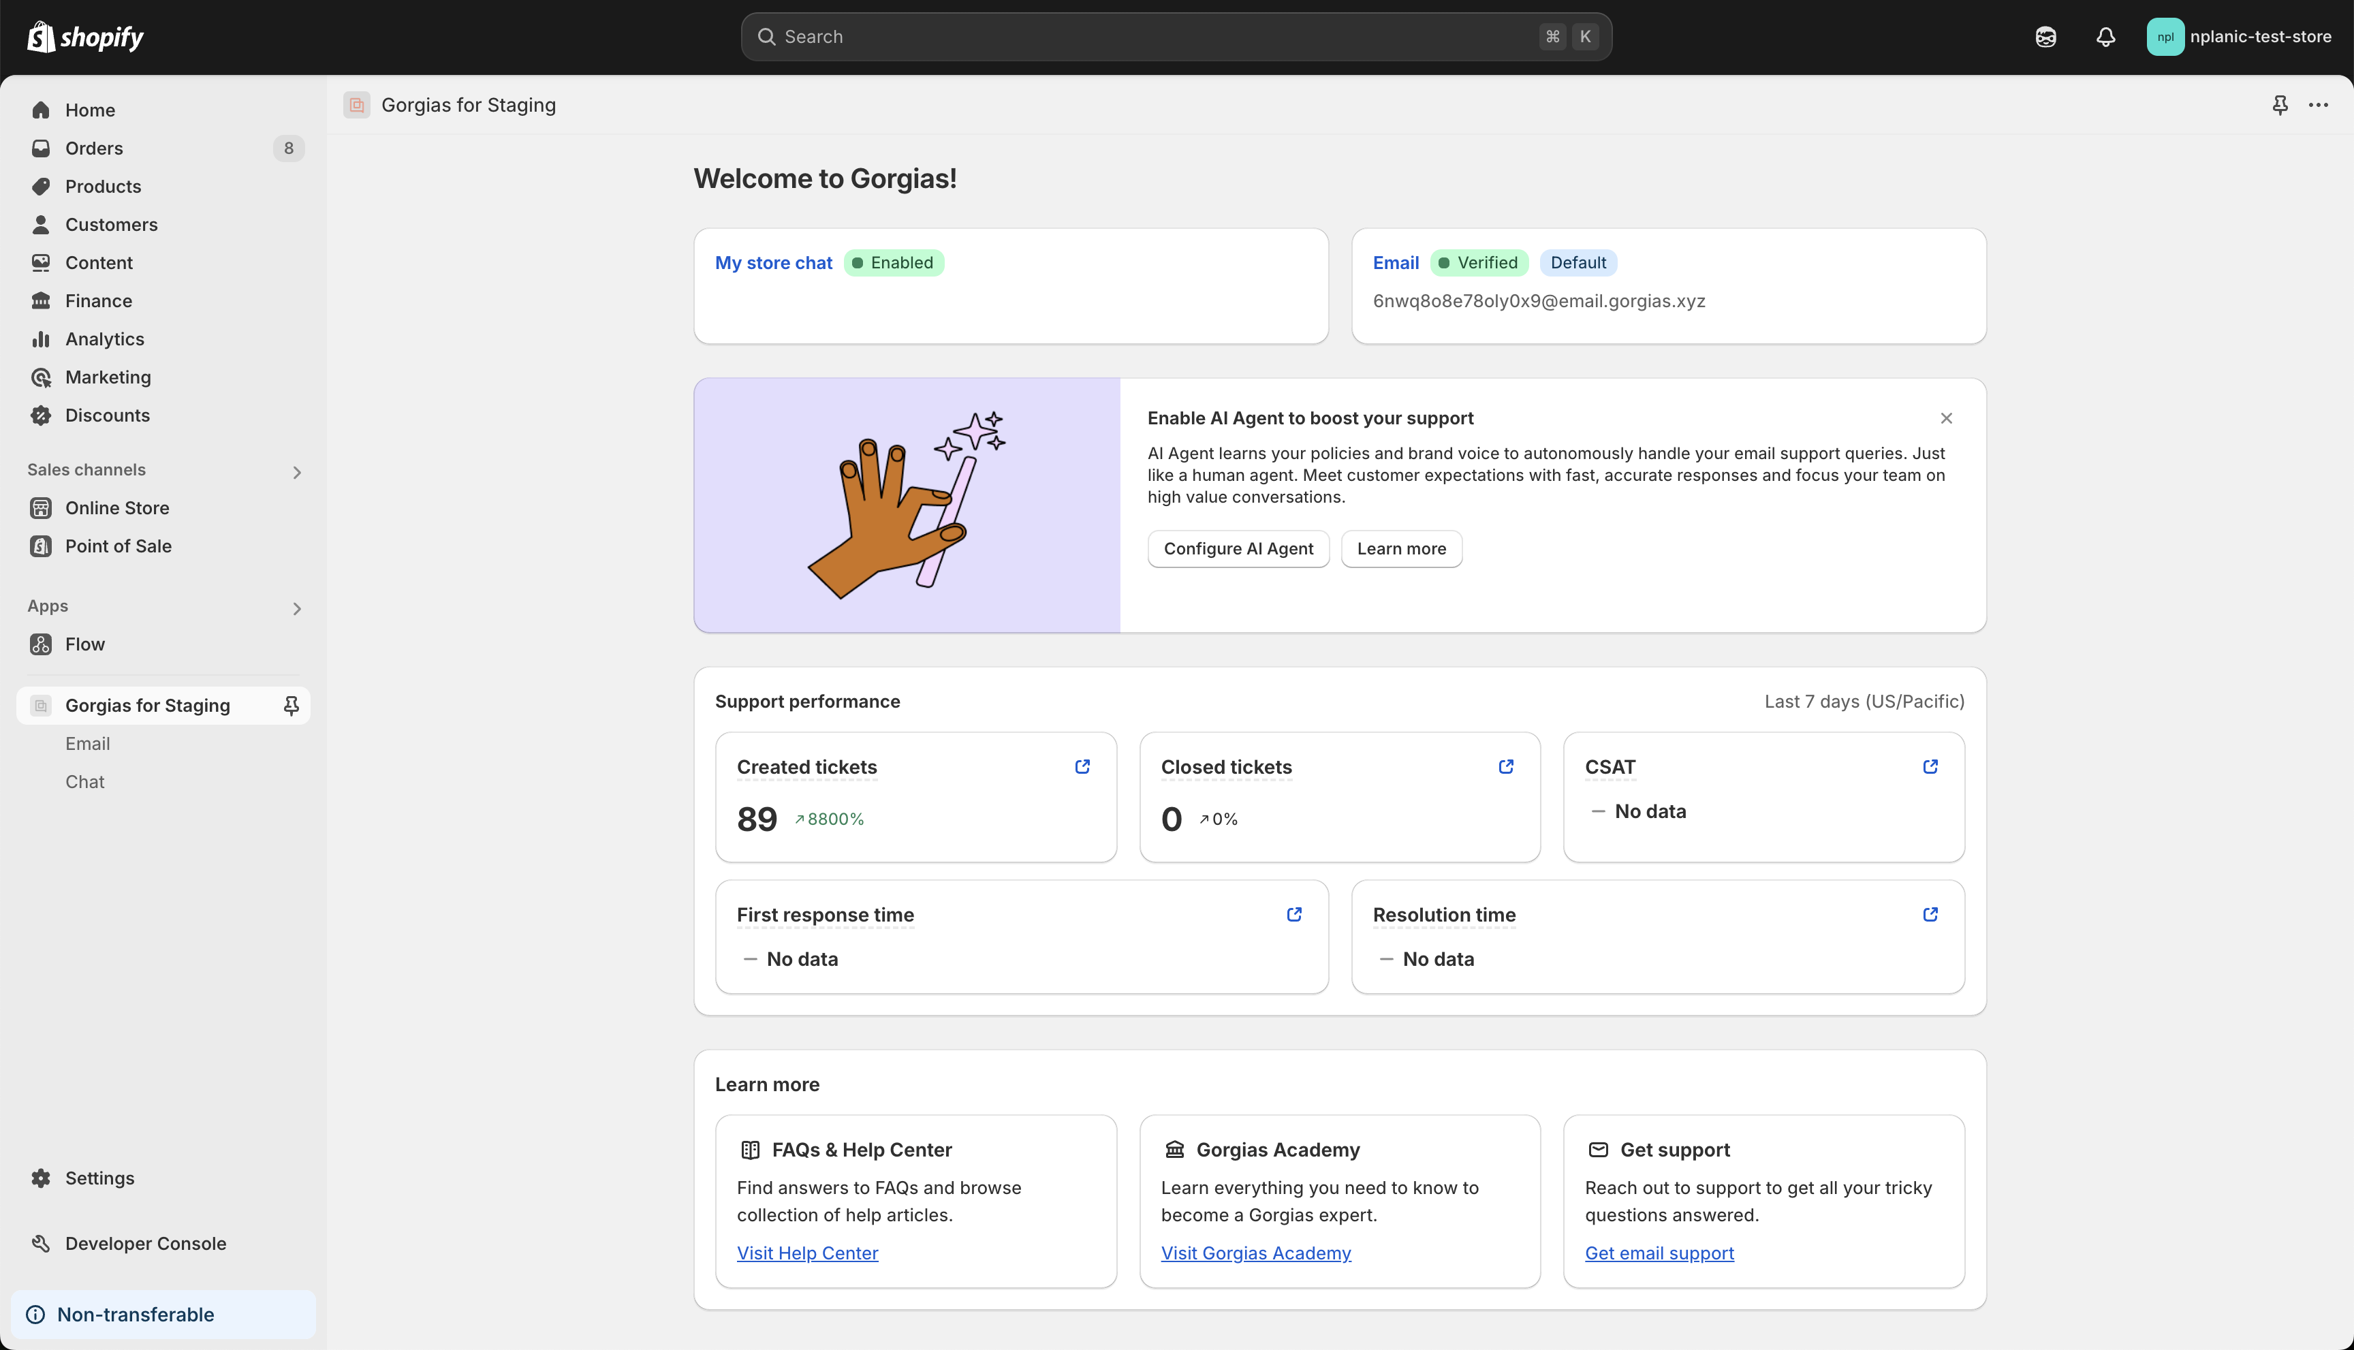
Task: Click the Get support envelope icon
Action: tap(1599, 1150)
